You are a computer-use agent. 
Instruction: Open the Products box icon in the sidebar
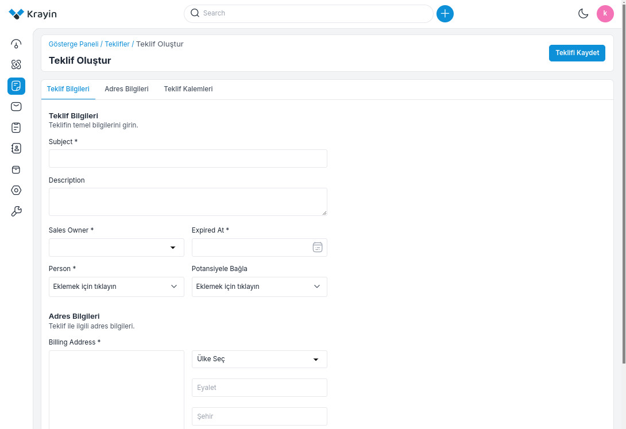click(x=16, y=169)
